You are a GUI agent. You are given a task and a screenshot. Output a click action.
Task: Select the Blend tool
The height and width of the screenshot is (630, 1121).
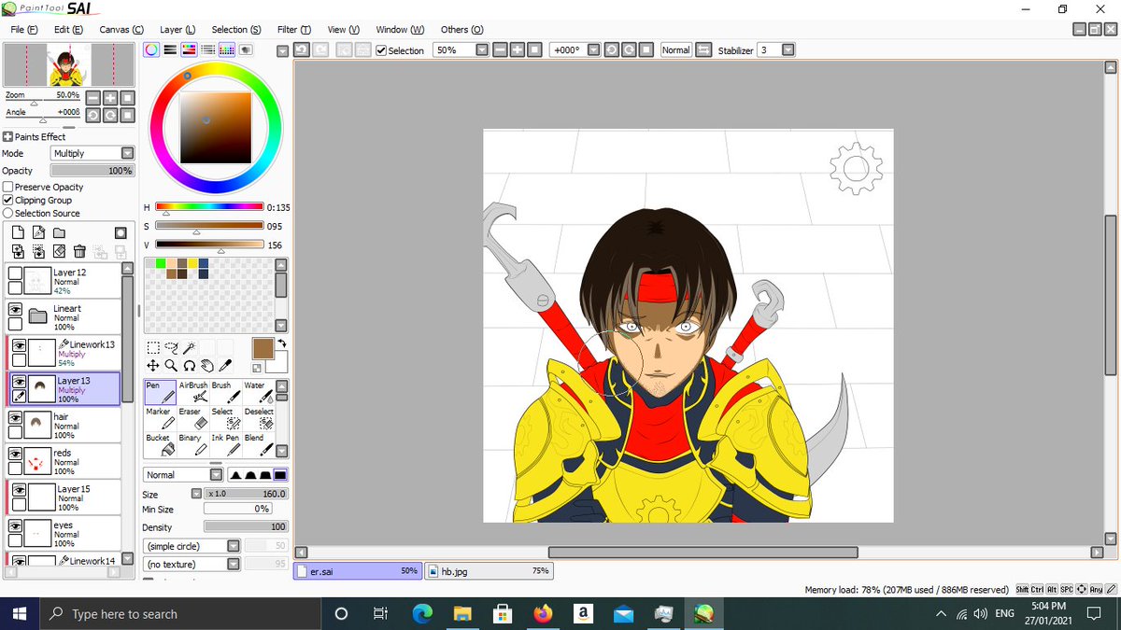[259, 444]
